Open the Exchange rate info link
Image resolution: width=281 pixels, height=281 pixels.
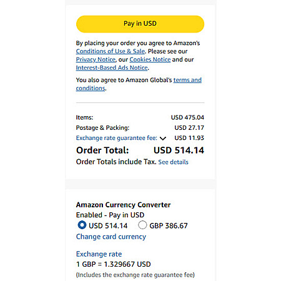99,254
